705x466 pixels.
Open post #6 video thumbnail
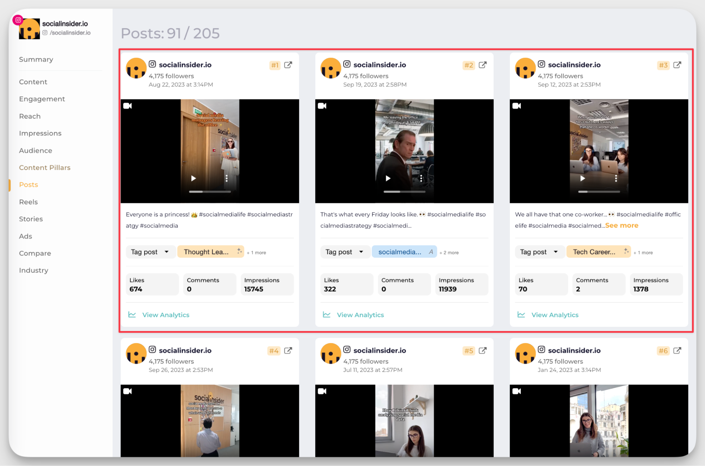coord(599,421)
